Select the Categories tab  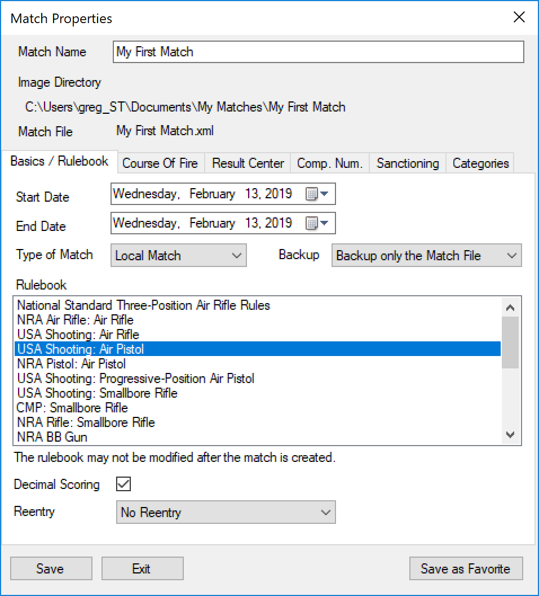click(480, 163)
